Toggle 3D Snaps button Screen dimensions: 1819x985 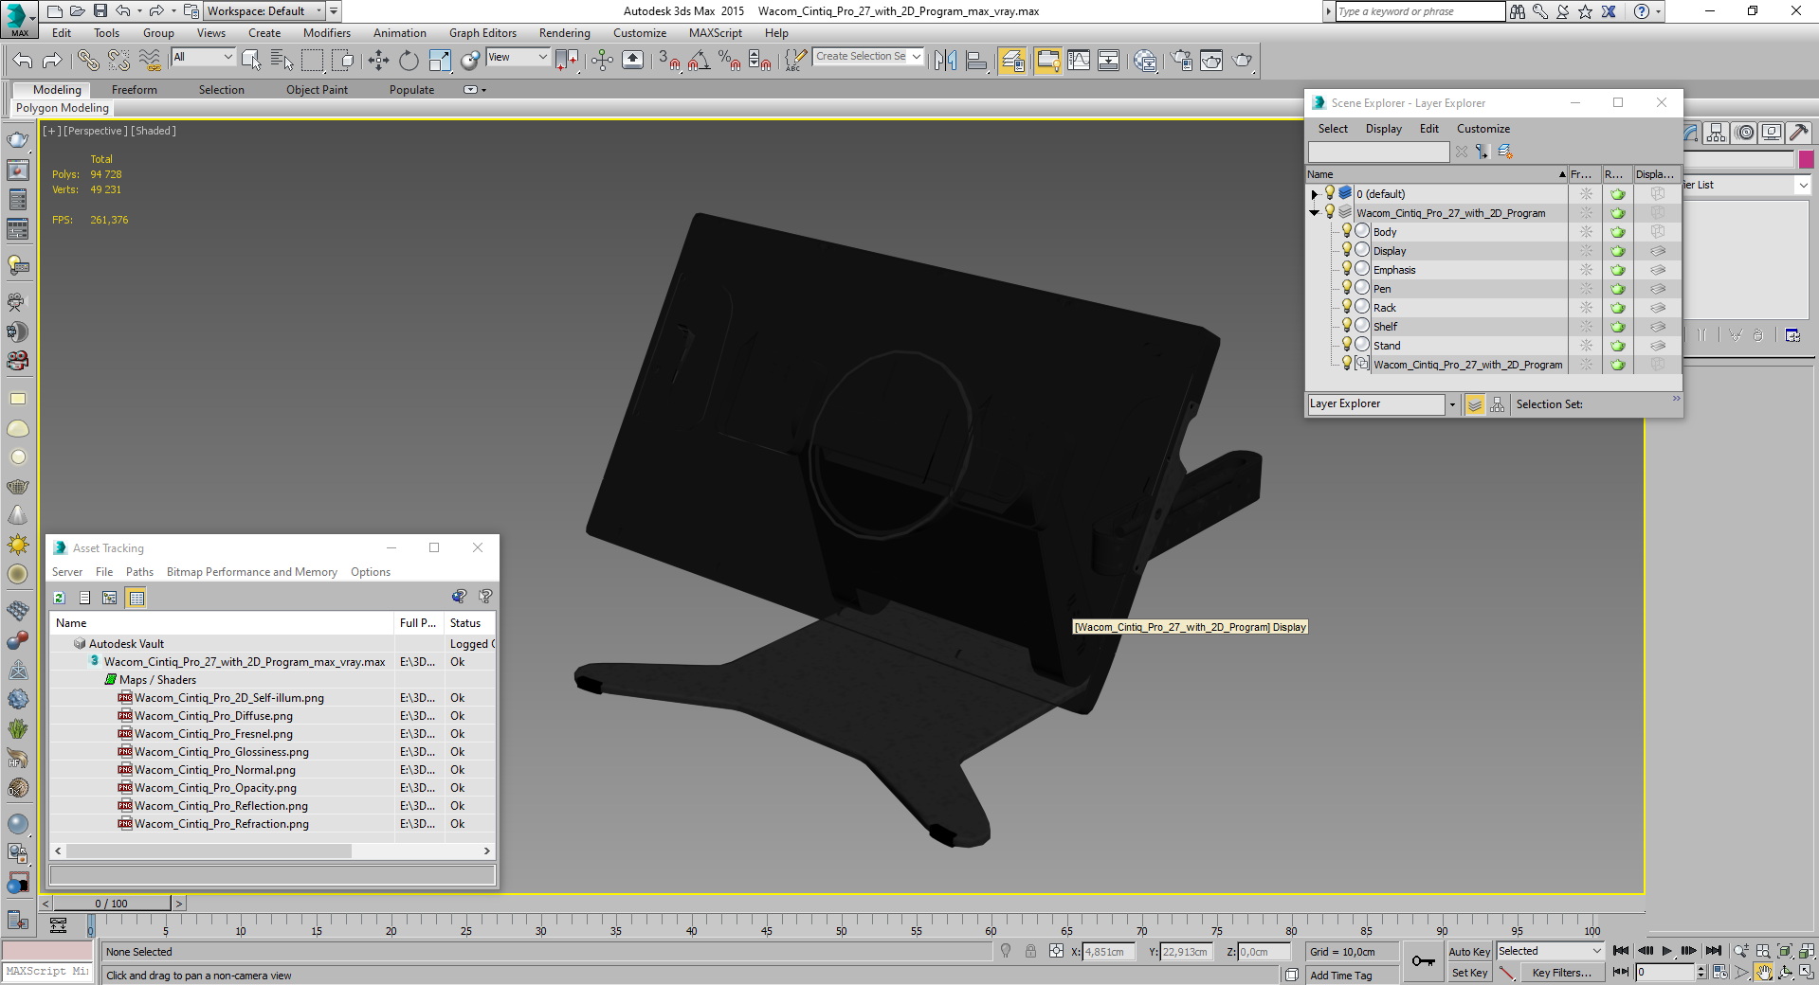click(669, 61)
